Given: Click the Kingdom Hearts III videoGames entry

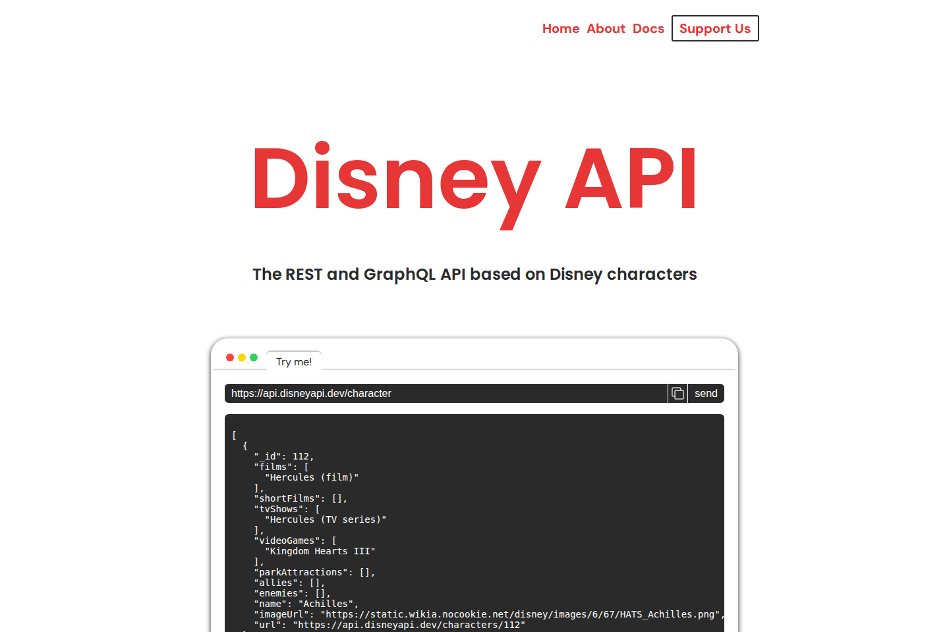Looking at the screenshot, I should (320, 551).
